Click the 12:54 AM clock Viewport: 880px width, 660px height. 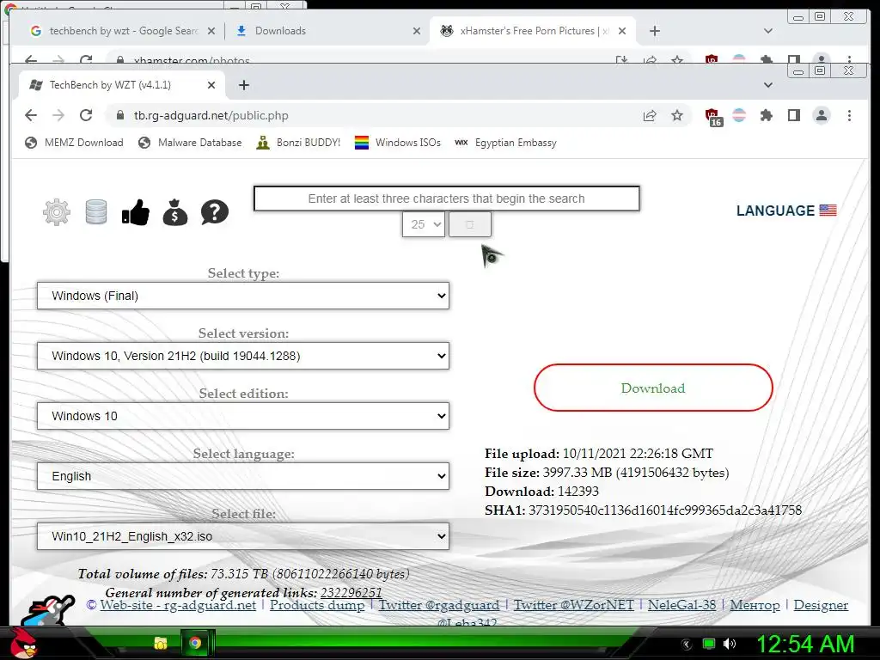(805, 644)
